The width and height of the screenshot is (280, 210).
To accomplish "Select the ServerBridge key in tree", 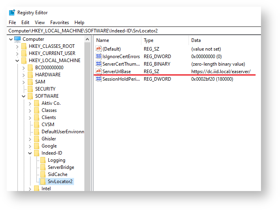I will [x=61, y=167].
